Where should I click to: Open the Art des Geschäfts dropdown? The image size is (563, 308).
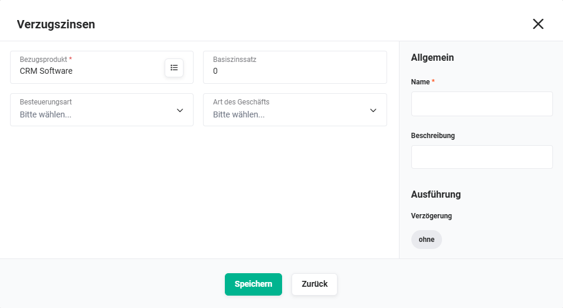point(295,110)
